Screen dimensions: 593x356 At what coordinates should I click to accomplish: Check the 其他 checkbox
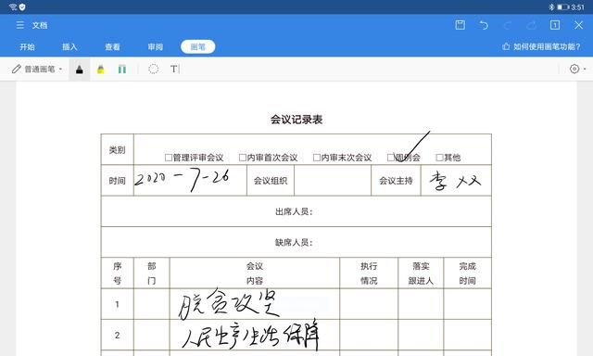pos(439,158)
